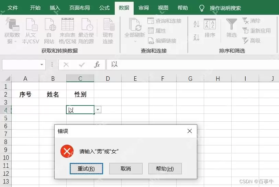Open the Sort (排序) dialog icon

[210, 24]
